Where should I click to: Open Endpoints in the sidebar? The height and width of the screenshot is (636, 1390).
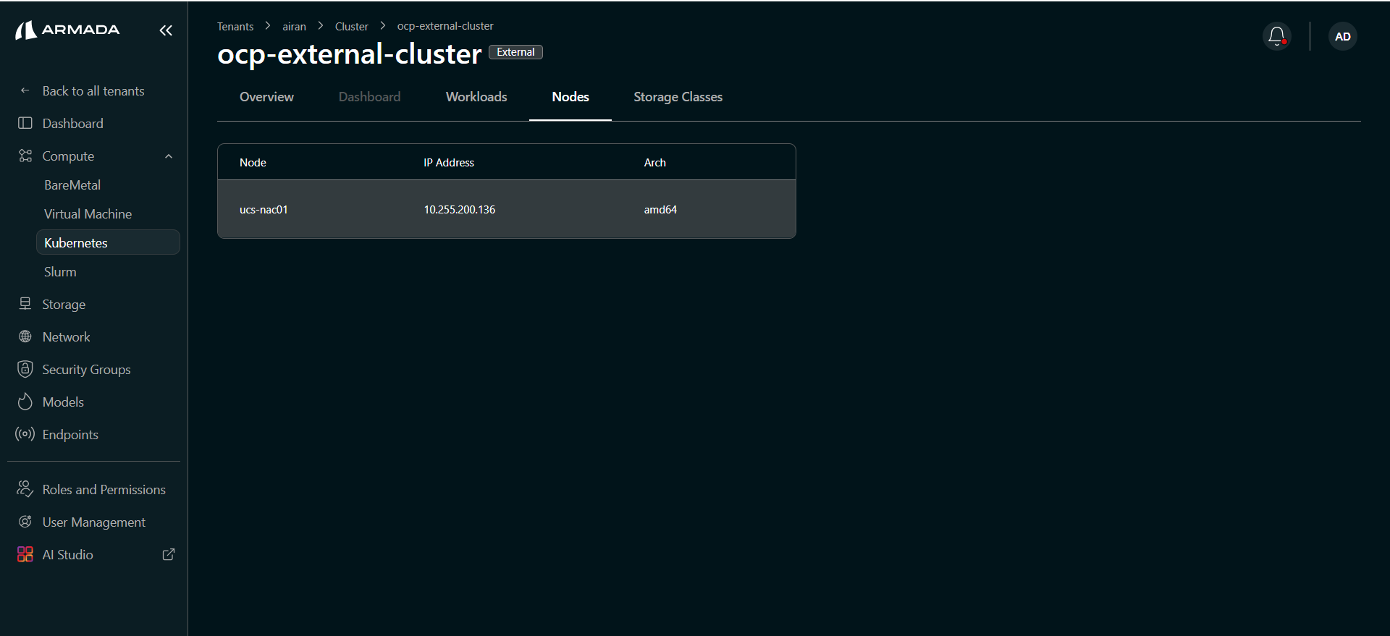coord(70,434)
